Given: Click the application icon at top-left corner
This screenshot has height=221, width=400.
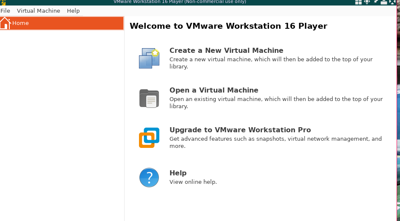Looking at the screenshot, I should (3, 3).
